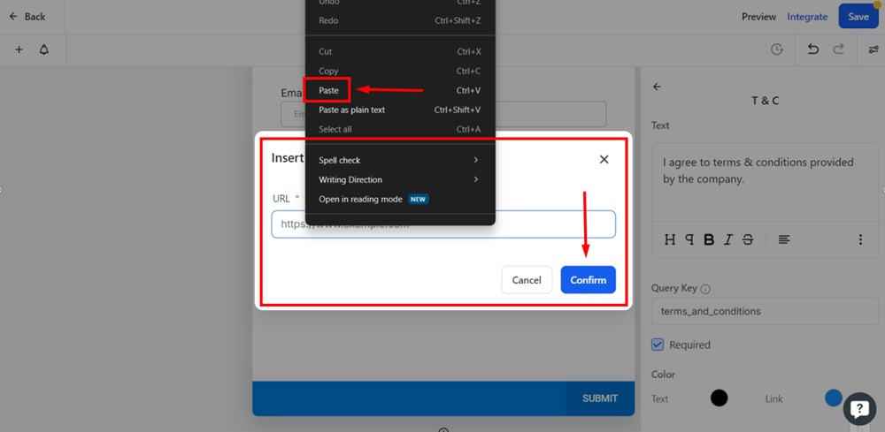
Task: Open the black Text color swatch
Action: click(x=719, y=398)
